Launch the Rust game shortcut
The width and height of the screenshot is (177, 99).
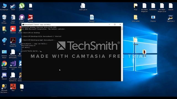pyautogui.click(x=13, y=87)
